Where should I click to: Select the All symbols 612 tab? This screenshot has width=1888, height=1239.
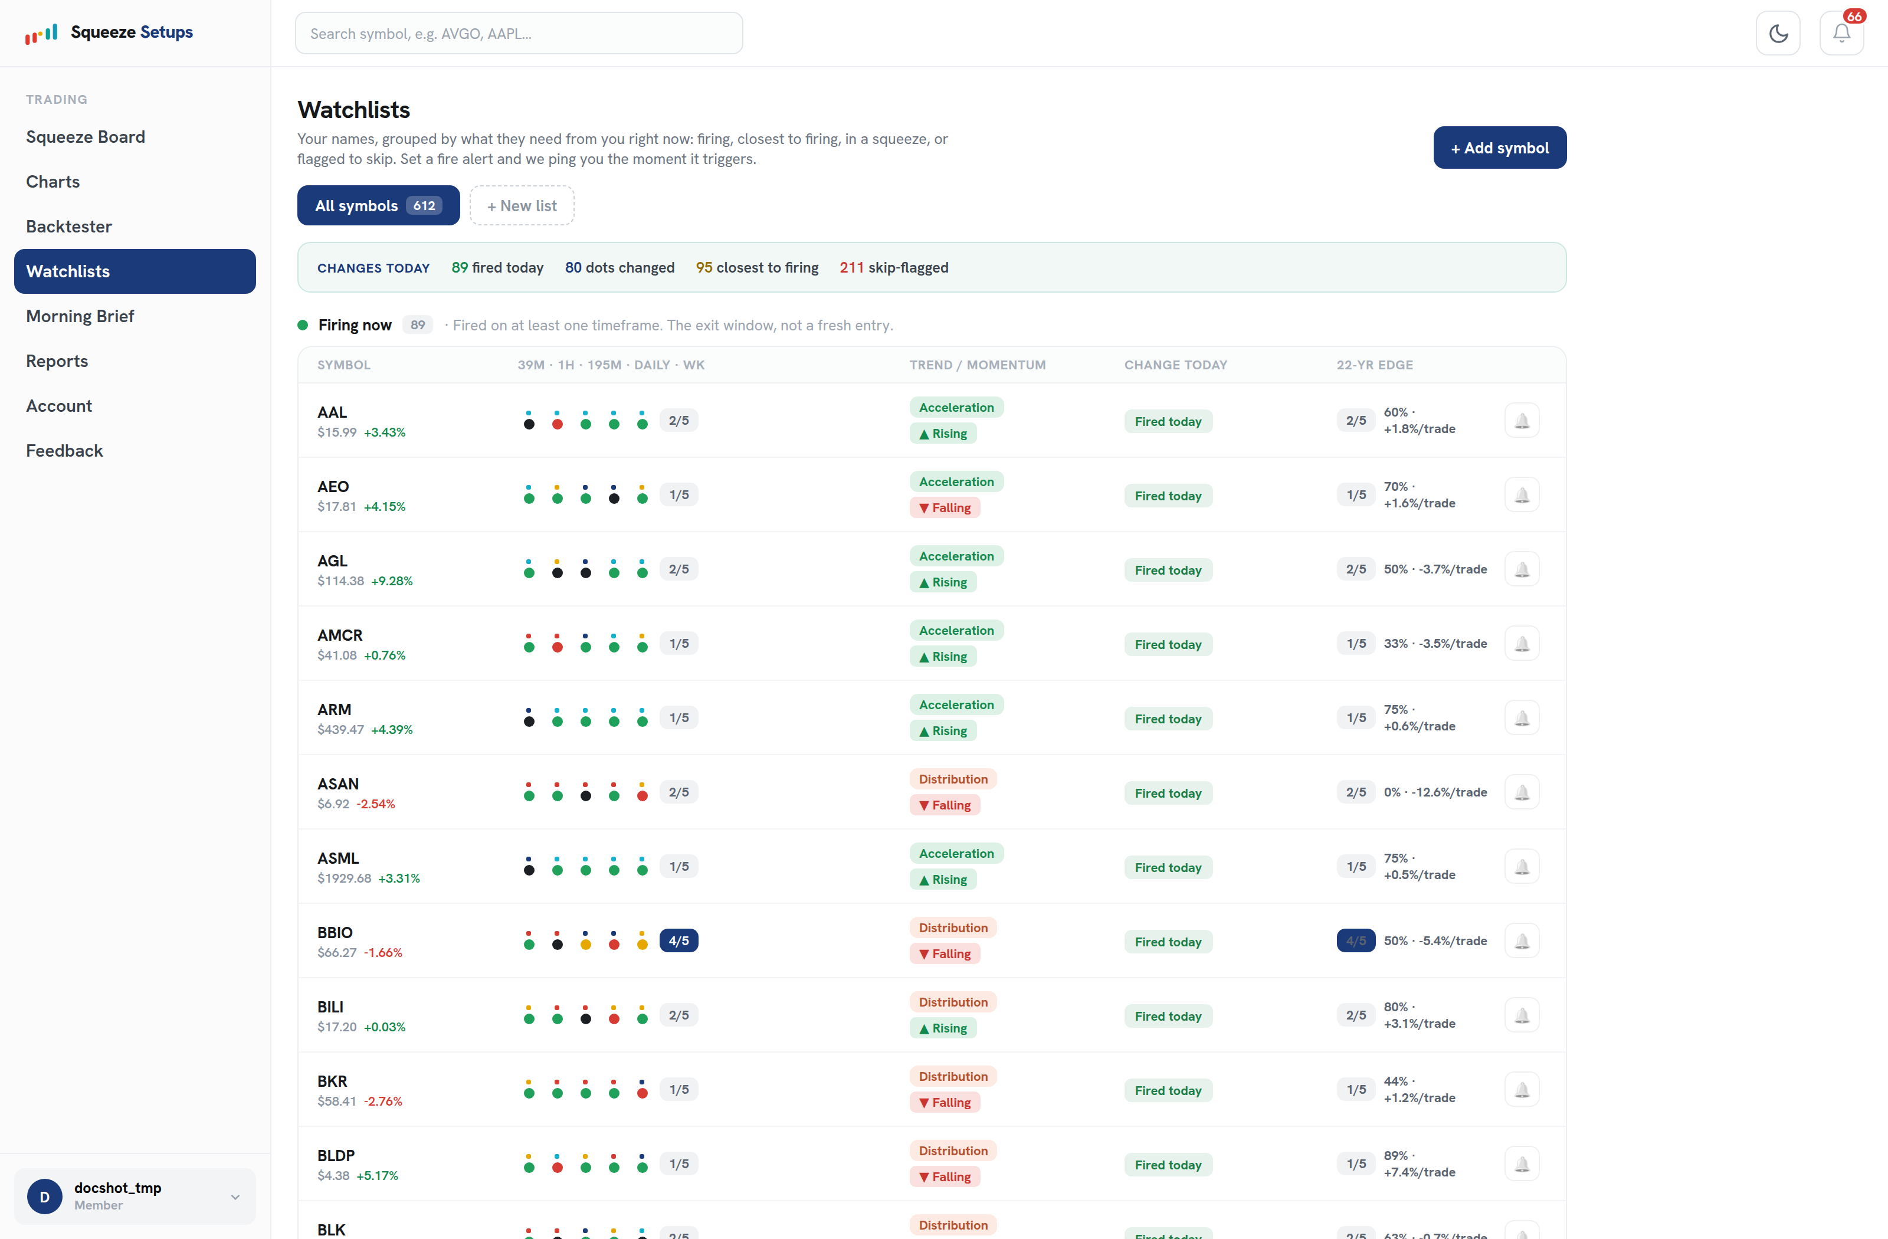(x=378, y=205)
